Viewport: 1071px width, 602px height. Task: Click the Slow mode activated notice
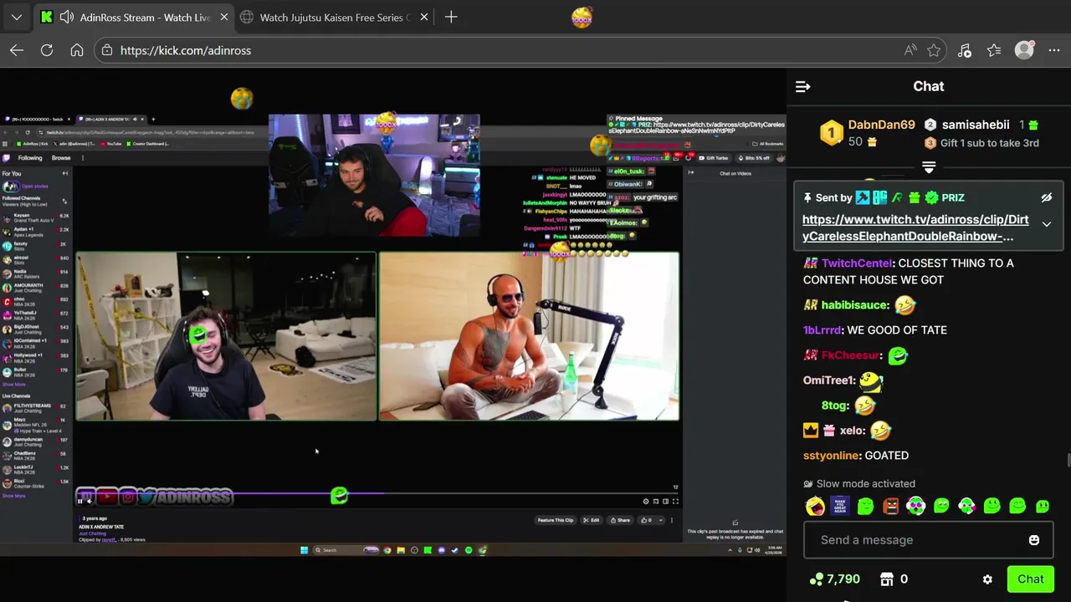click(x=858, y=483)
